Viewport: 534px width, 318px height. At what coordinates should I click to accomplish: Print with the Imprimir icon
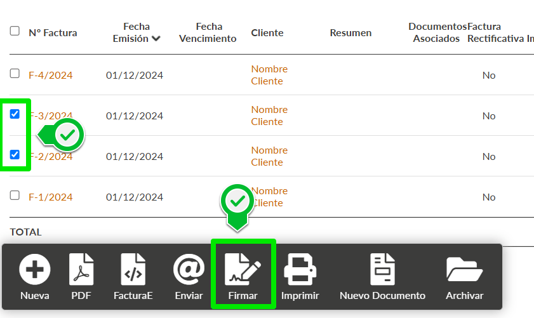[300, 269]
